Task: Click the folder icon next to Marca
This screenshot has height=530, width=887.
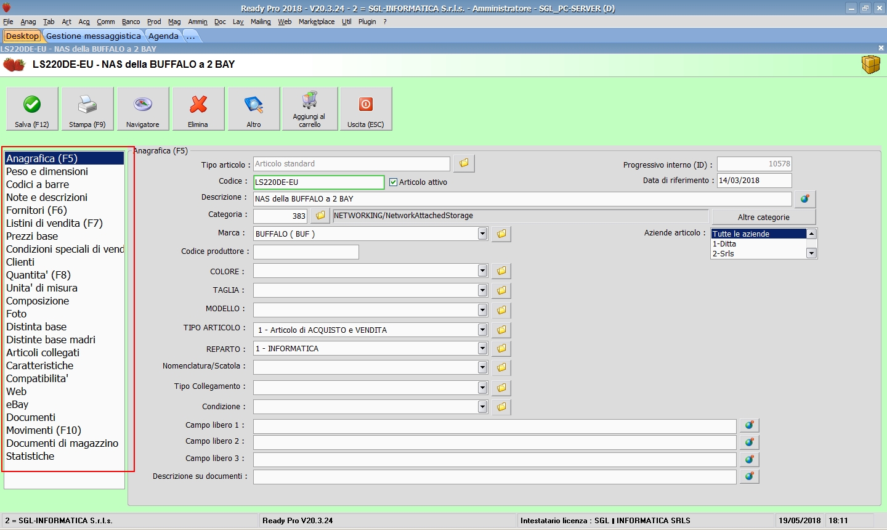Action: coord(501,234)
